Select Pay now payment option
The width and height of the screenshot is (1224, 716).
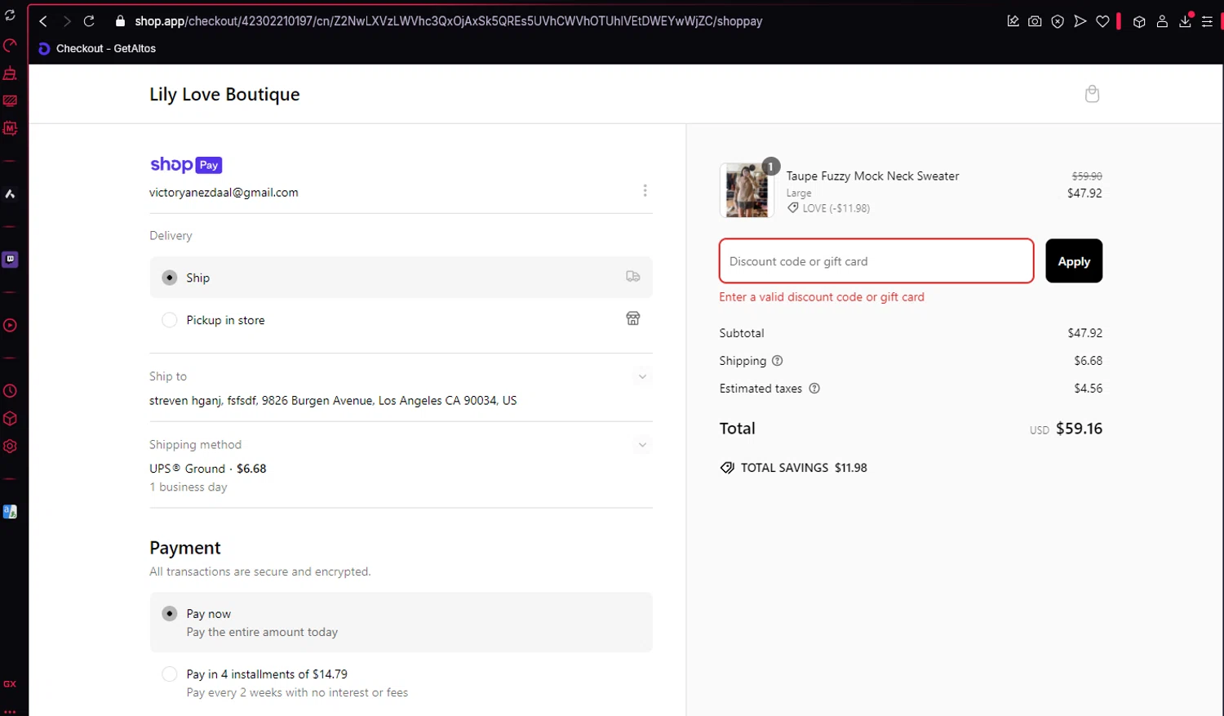click(x=401, y=622)
